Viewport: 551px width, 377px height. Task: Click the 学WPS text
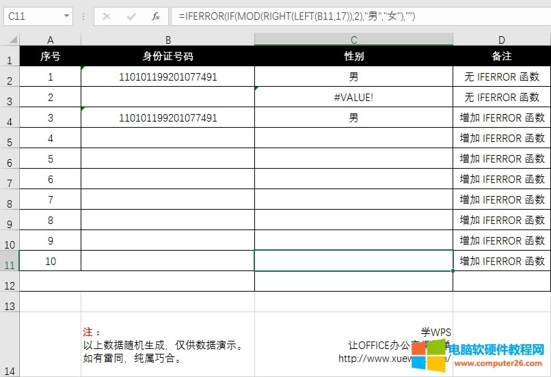[435, 332]
